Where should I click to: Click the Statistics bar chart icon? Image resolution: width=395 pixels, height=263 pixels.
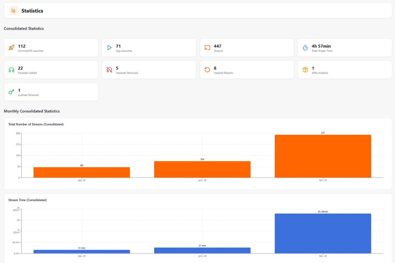point(13,11)
